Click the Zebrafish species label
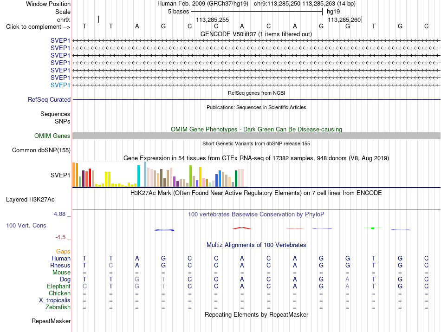This screenshot has height=332, width=441. point(58,307)
